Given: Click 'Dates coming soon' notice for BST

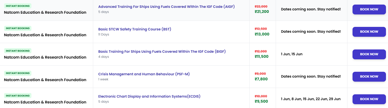Looking at the screenshot, I should (311, 31).
